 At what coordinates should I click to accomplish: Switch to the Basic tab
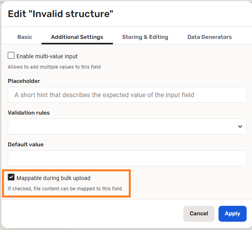tap(25, 37)
